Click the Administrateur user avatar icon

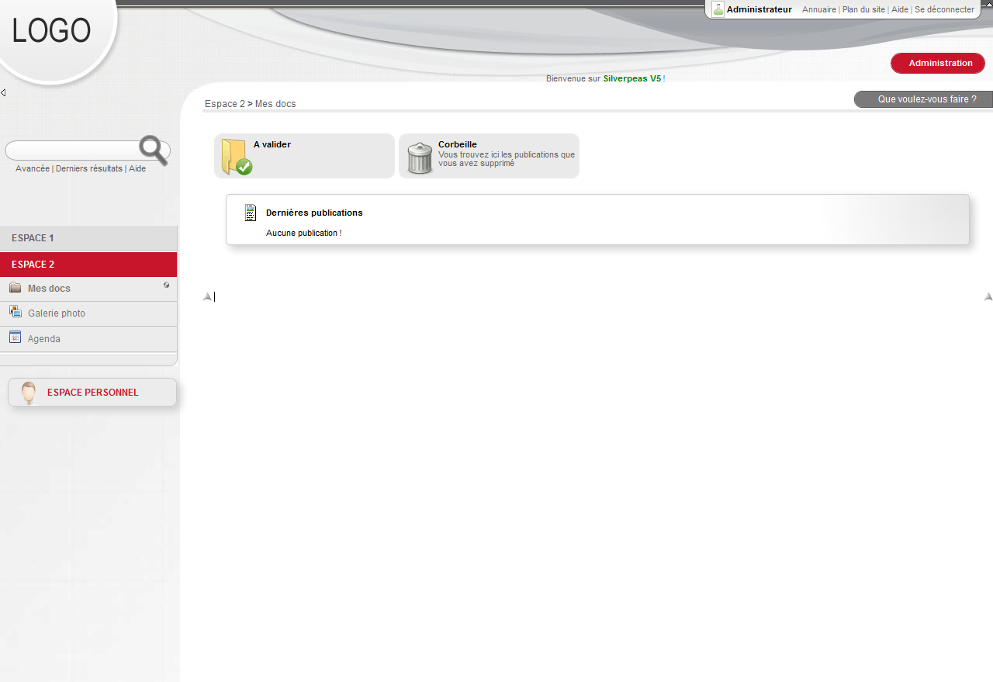(718, 10)
